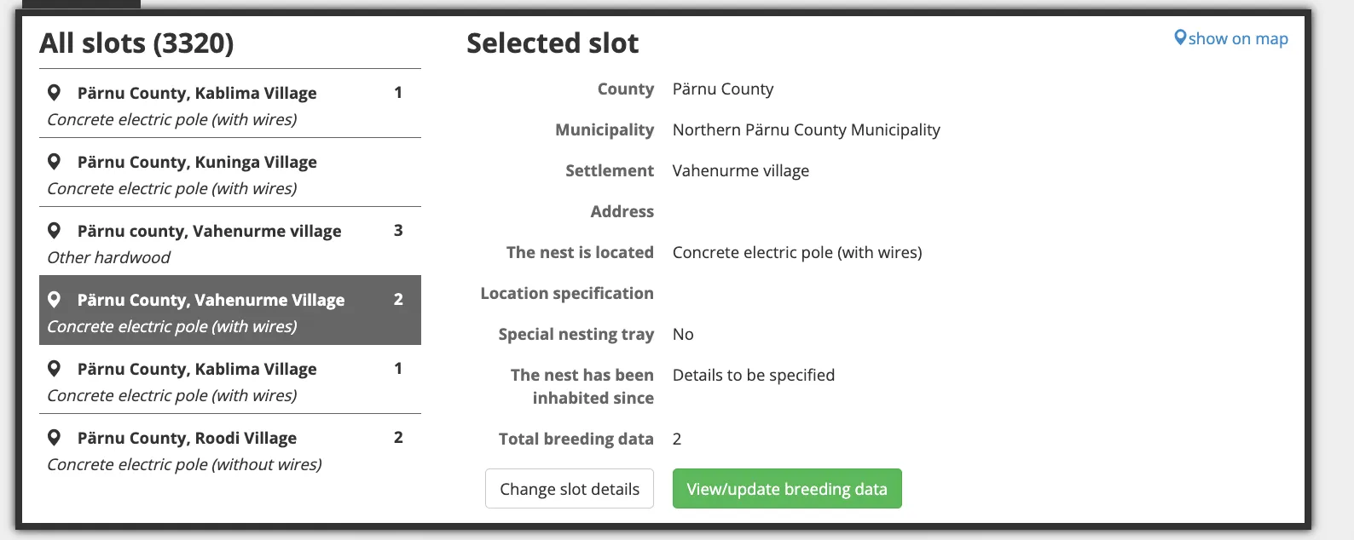Open View/update breeding data
Screen dimensions: 1354x540
coord(786,489)
